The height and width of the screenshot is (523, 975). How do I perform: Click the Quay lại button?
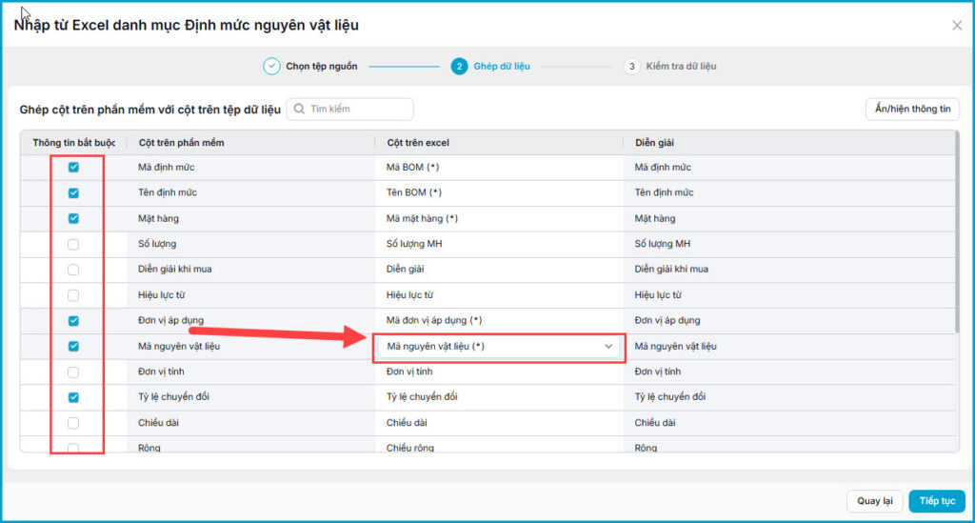tap(874, 500)
